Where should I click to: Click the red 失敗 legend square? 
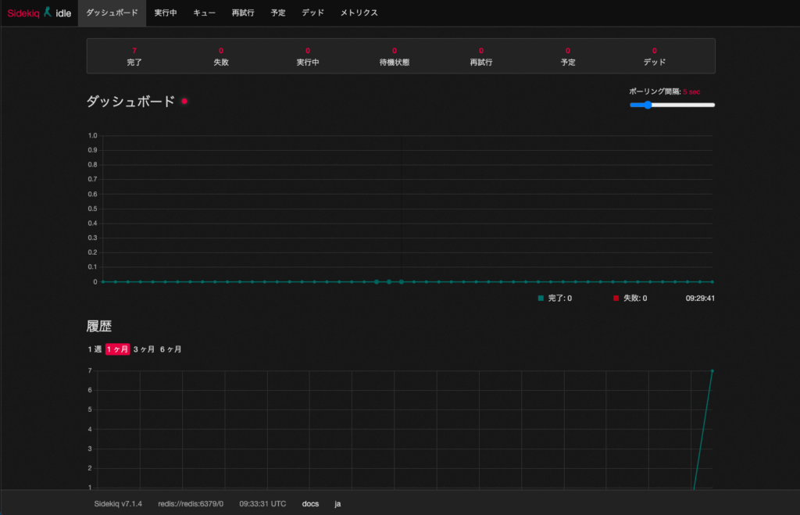pyautogui.click(x=616, y=298)
